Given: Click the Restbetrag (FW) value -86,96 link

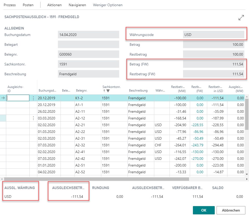Looking at the screenshot, I should tap(198, 132).
